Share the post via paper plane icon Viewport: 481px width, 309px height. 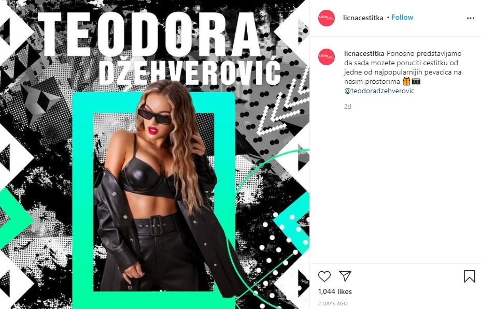(x=345, y=276)
